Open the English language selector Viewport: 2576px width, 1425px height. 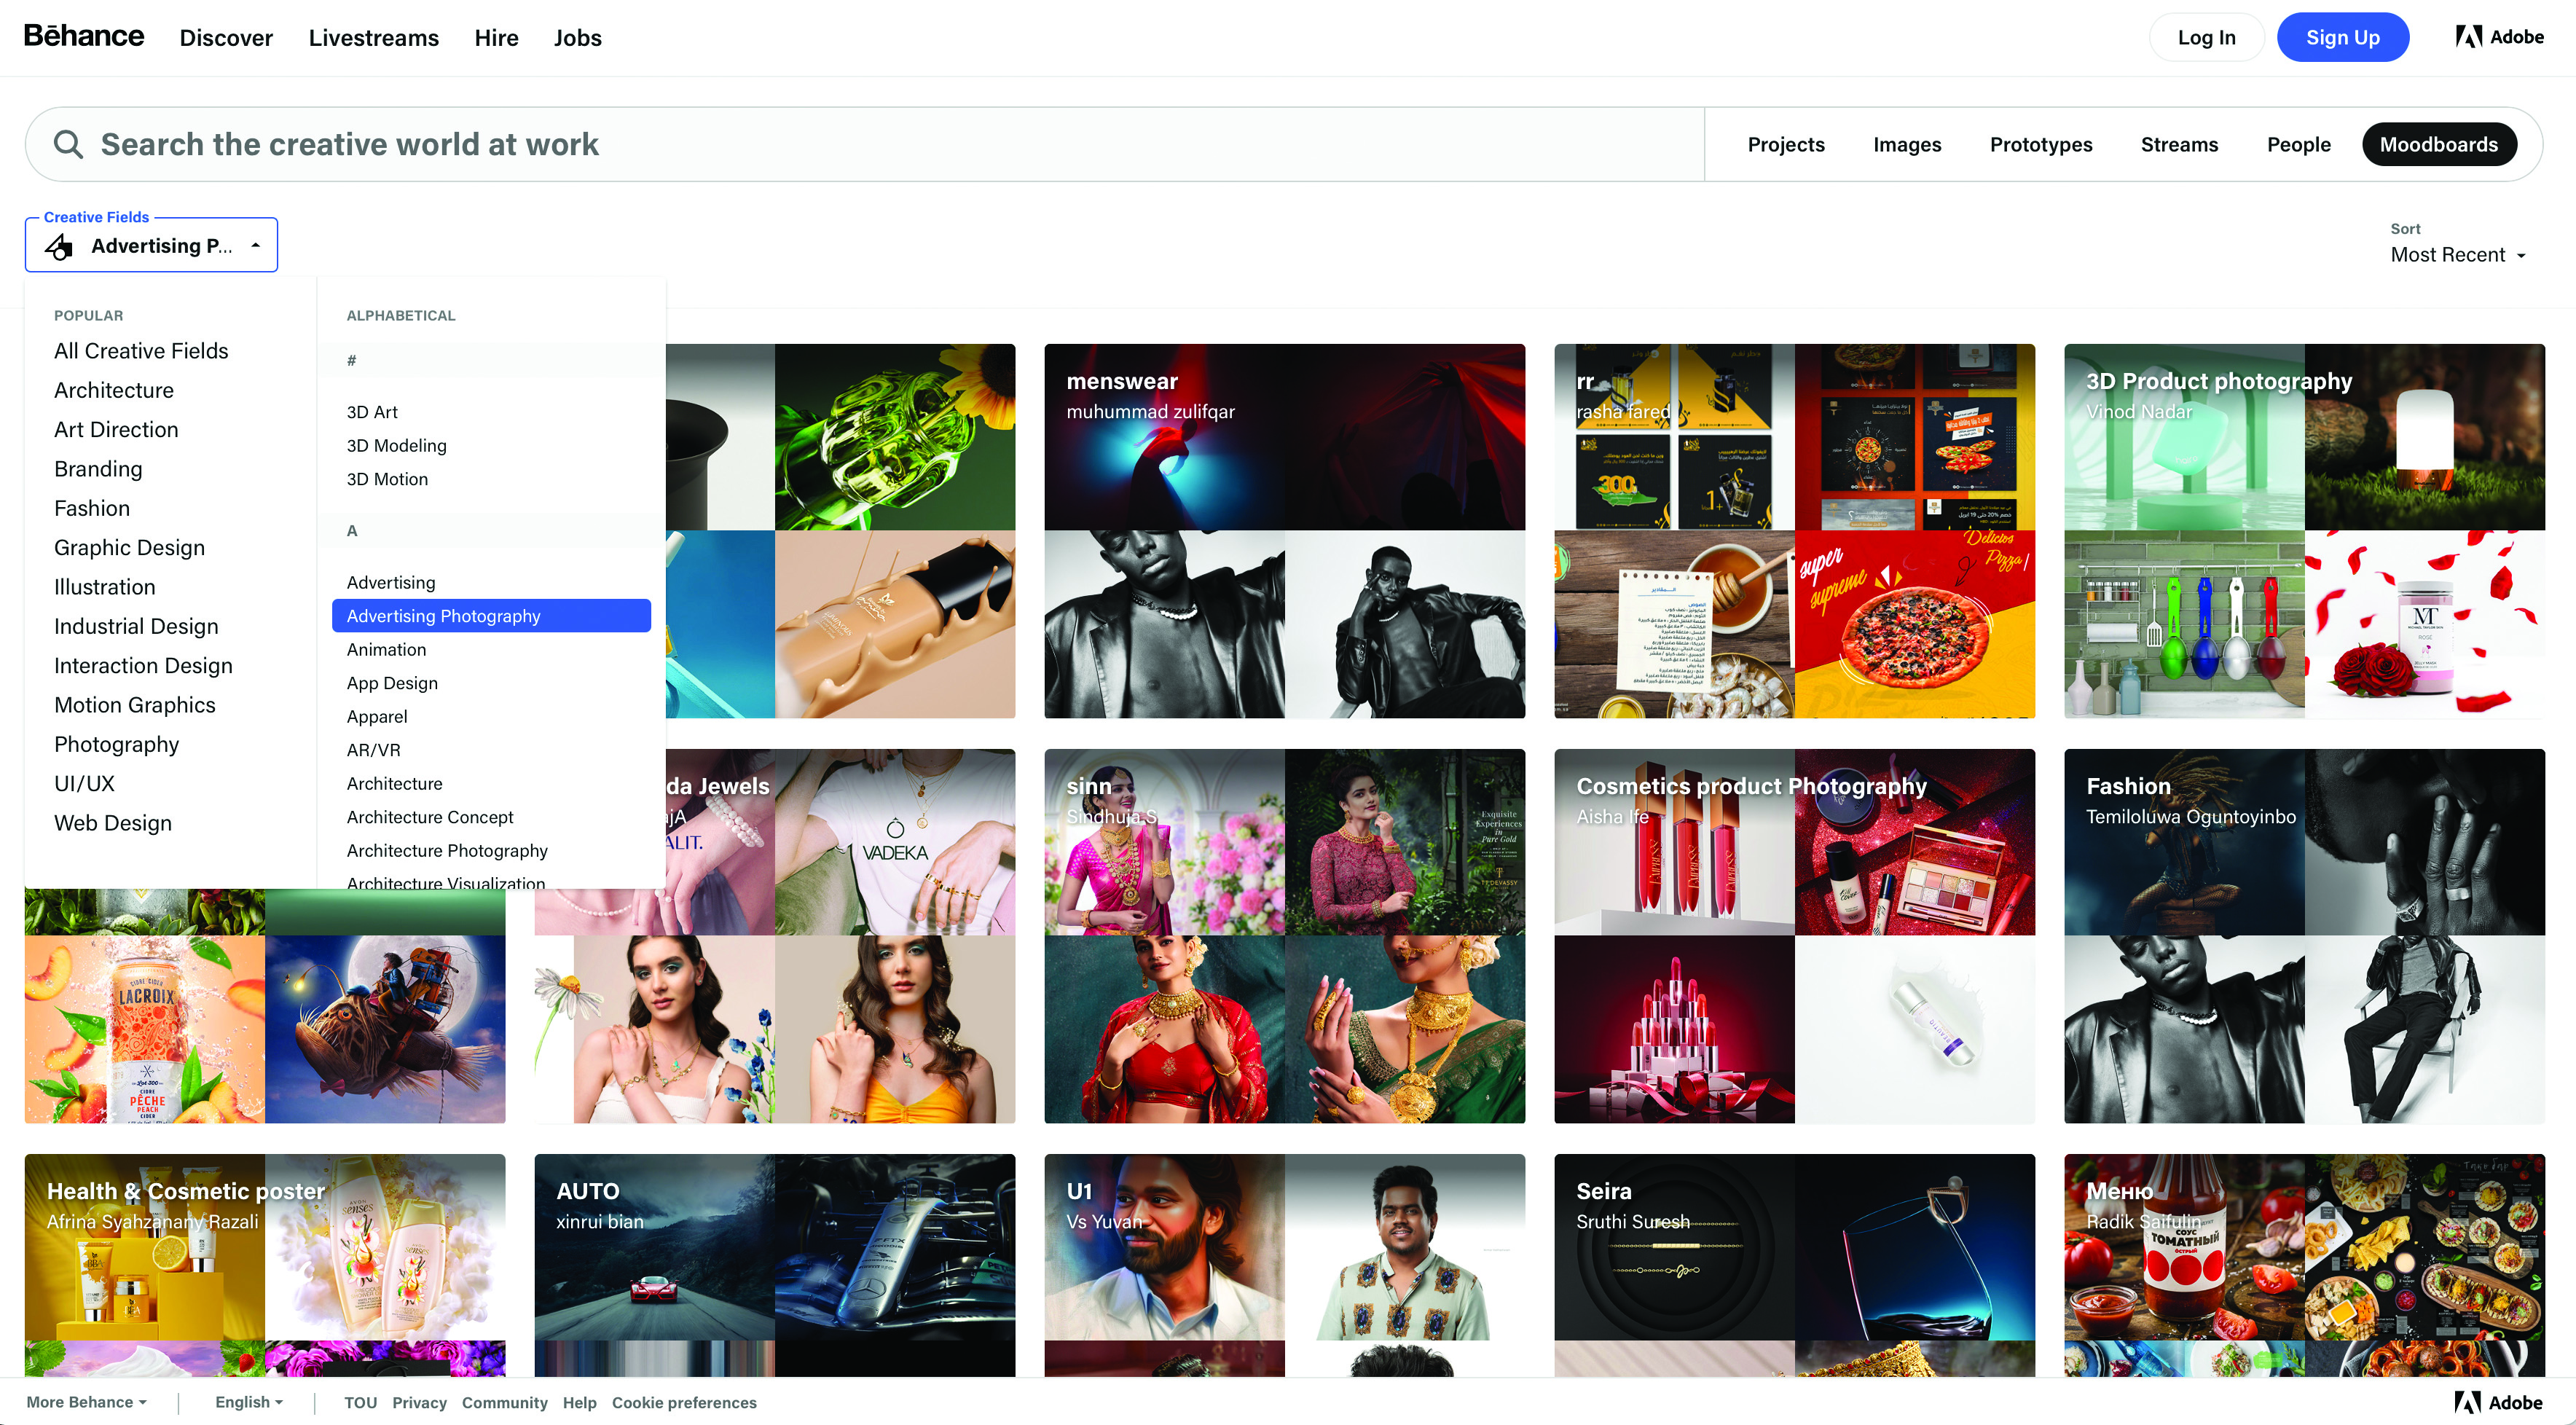(x=248, y=1402)
